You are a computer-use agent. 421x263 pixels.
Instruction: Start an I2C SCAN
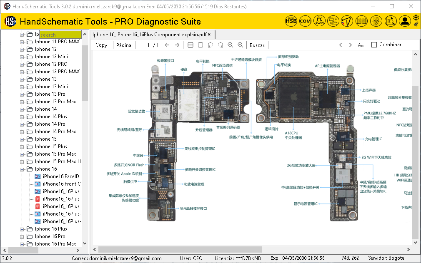coord(319,21)
